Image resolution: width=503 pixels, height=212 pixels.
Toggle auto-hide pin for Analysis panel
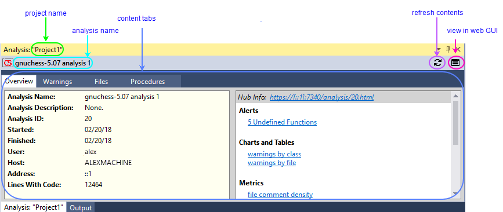(x=448, y=49)
